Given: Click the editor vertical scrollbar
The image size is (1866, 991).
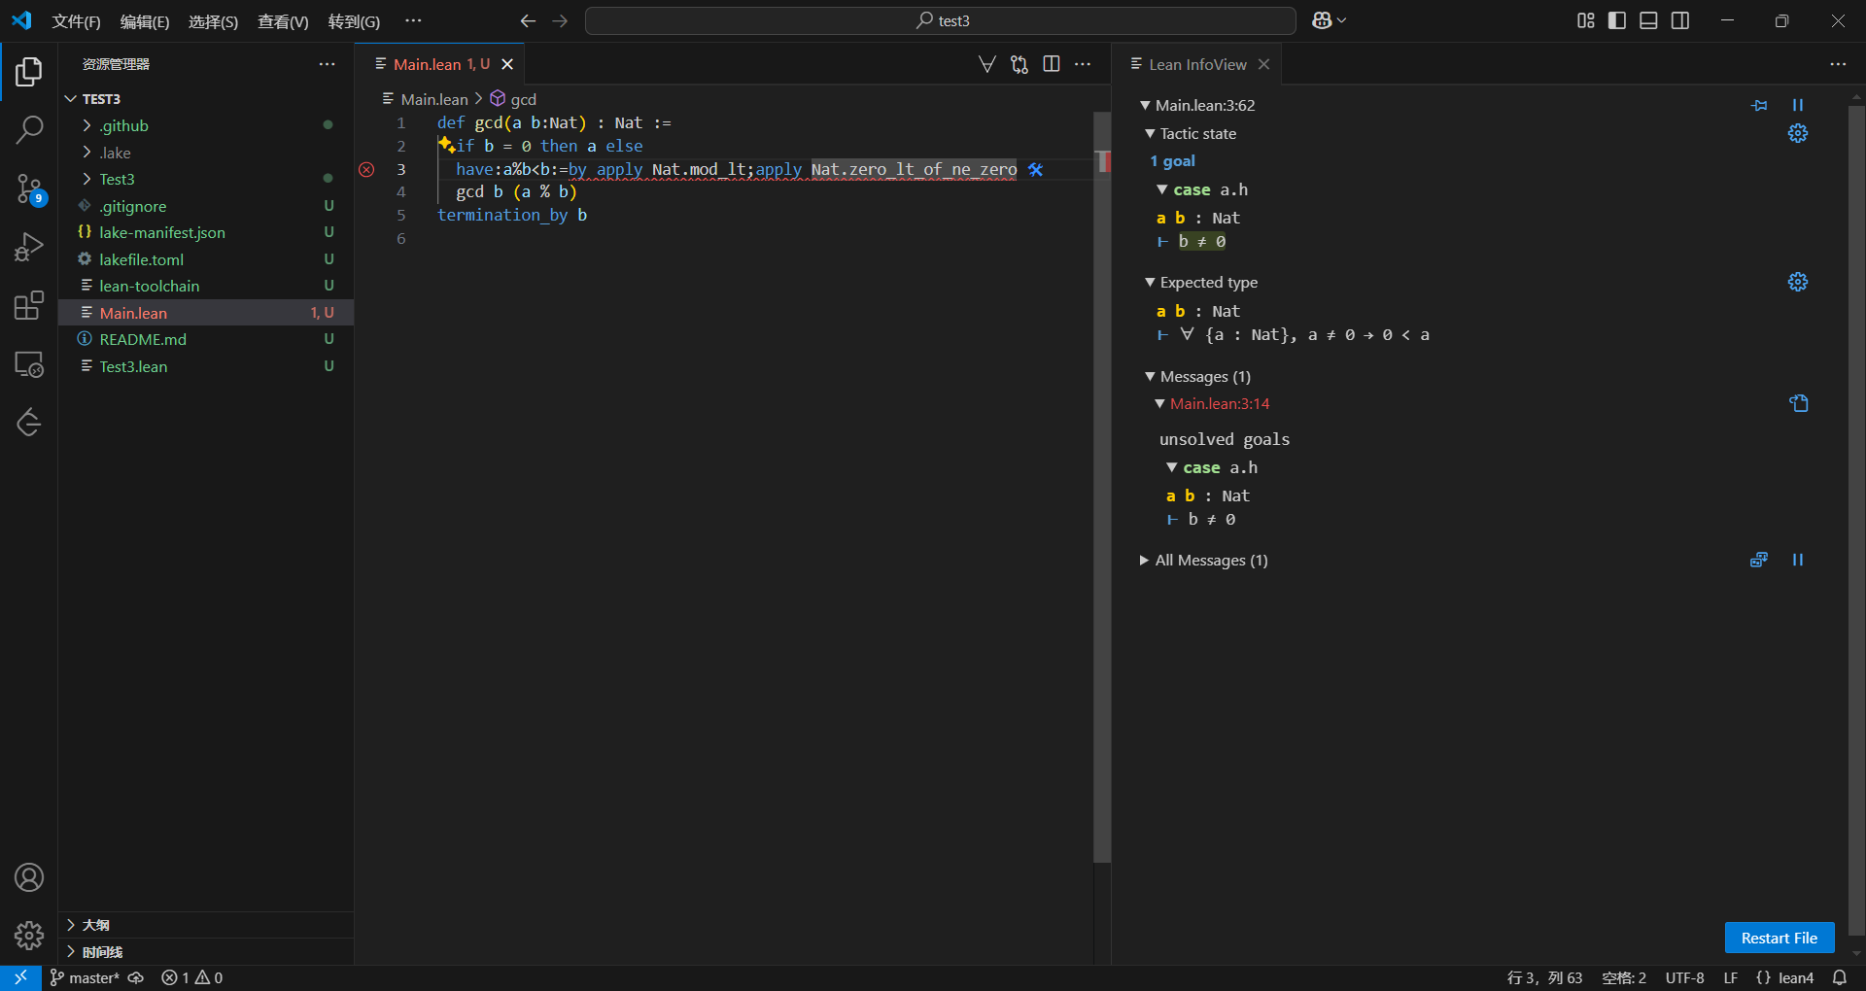Looking at the screenshot, I should pyautogui.click(x=1101, y=486).
